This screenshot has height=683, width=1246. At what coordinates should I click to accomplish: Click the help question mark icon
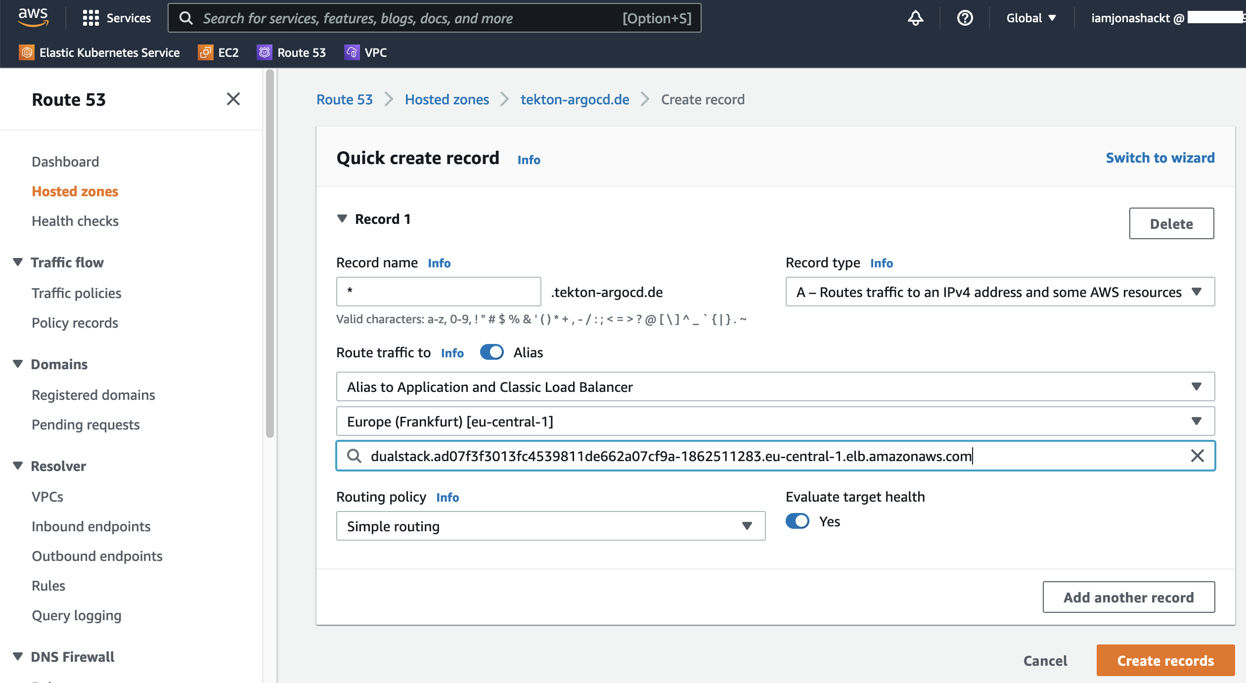965,18
